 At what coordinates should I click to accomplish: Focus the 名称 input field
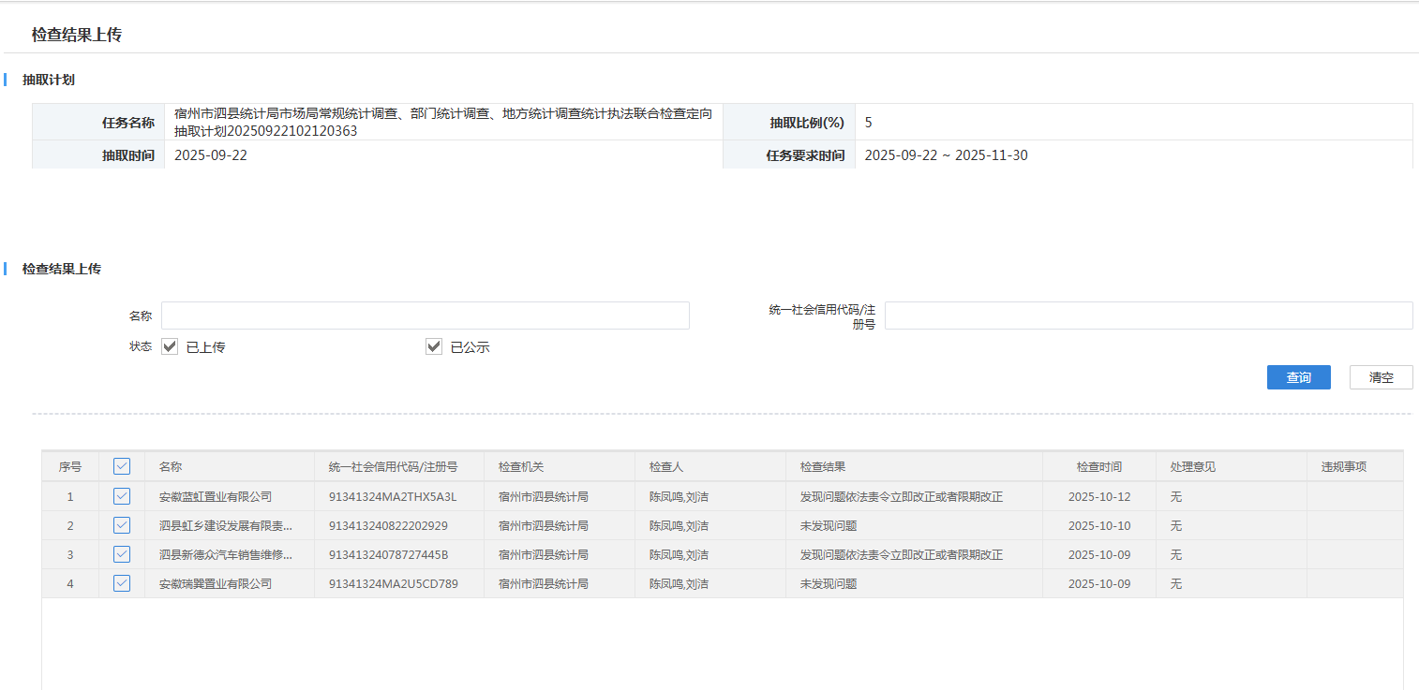coord(425,316)
